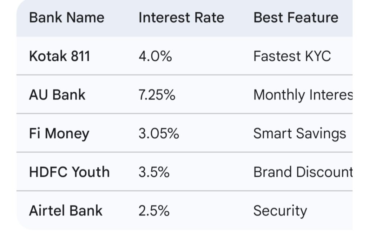Click the Airtel Bank name cell
This screenshot has width=369, height=237.
(66, 211)
